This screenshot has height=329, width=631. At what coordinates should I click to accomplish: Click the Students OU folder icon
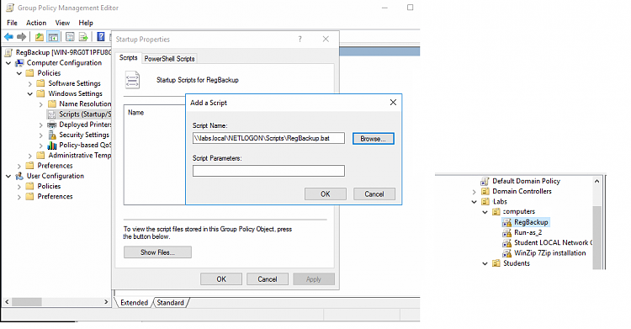click(496, 263)
